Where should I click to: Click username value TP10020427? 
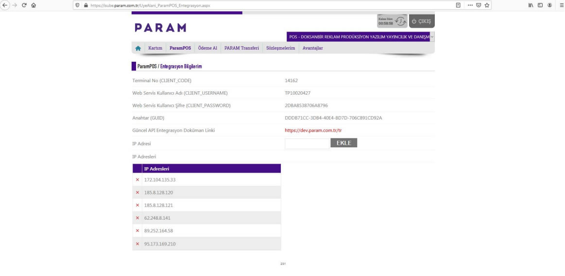(298, 93)
